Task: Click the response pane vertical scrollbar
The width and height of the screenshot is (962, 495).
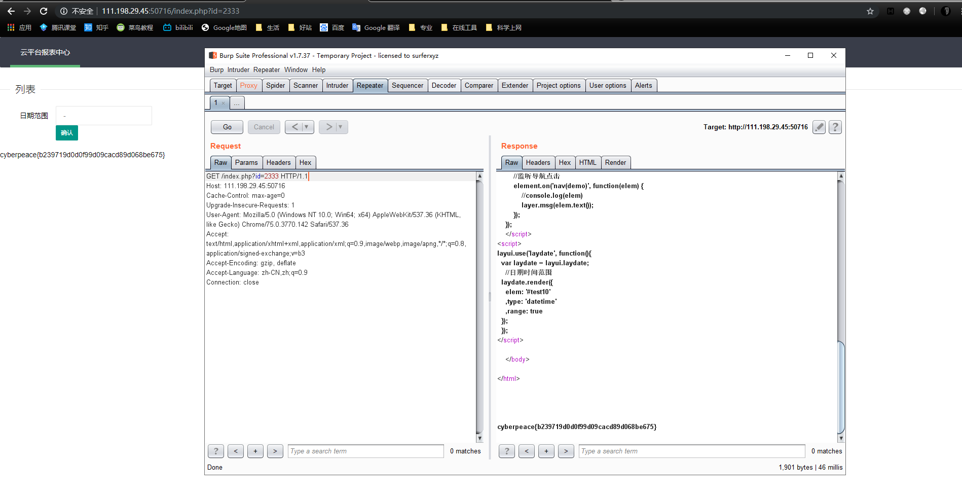Action: pyautogui.click(x=841, y=307)
